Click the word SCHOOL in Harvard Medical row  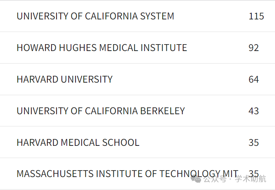pyautogui.click(x=121, y=142)
